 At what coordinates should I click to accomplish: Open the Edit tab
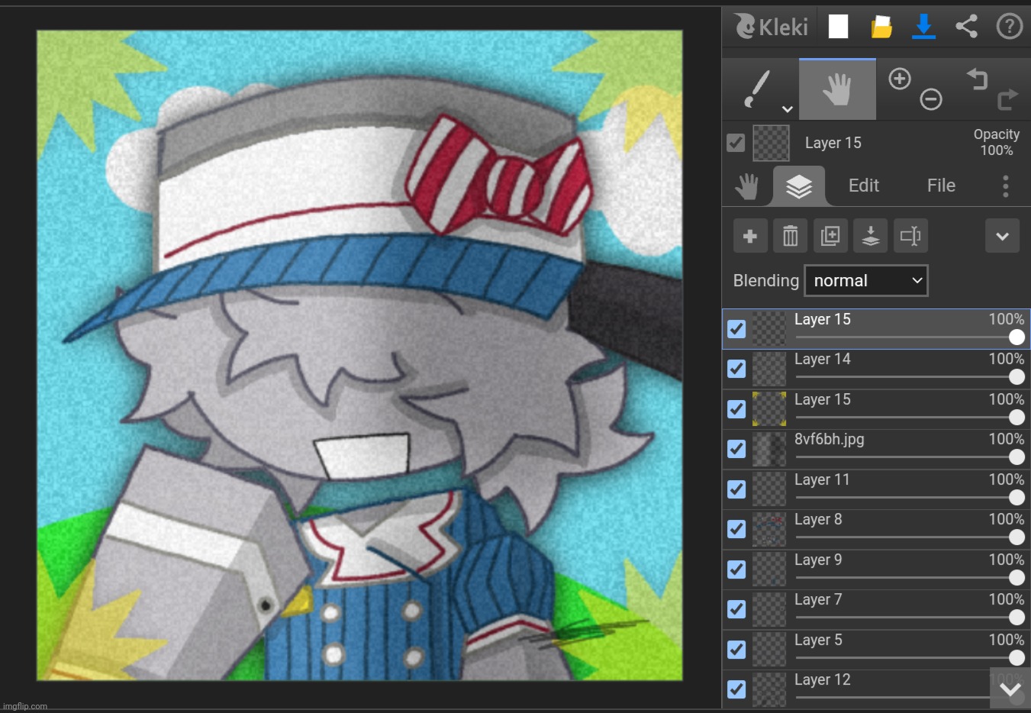click(864, 186)
